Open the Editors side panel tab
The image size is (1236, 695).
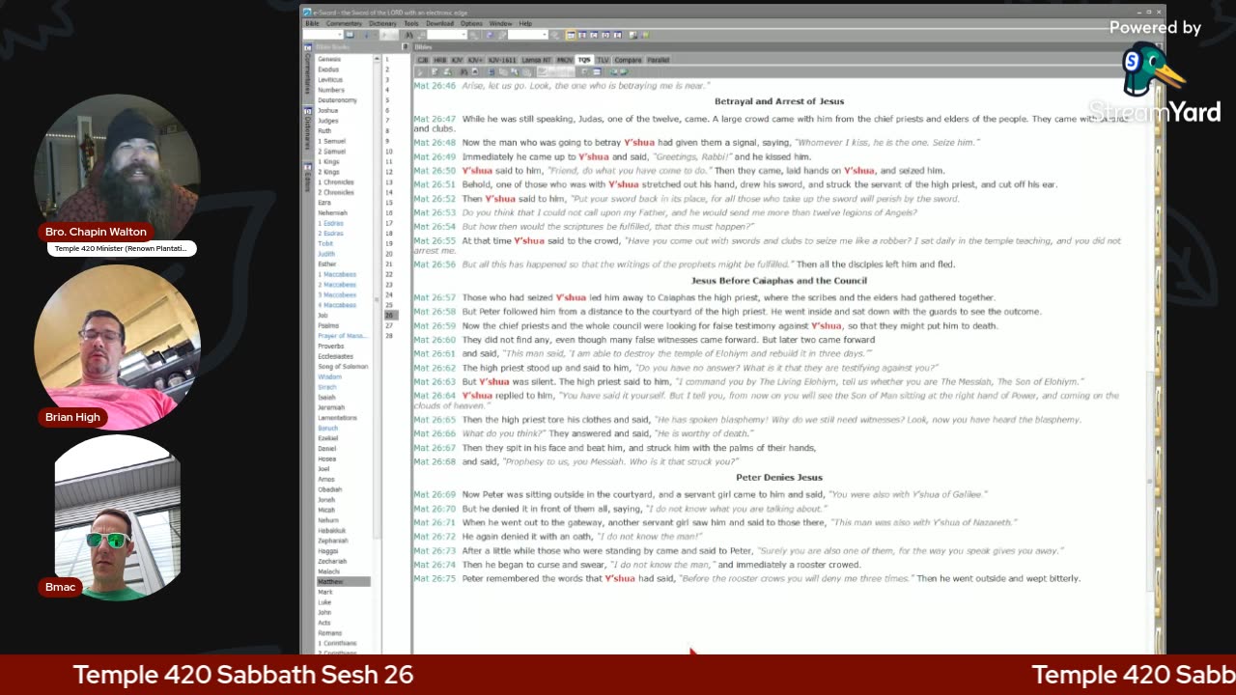308,180
